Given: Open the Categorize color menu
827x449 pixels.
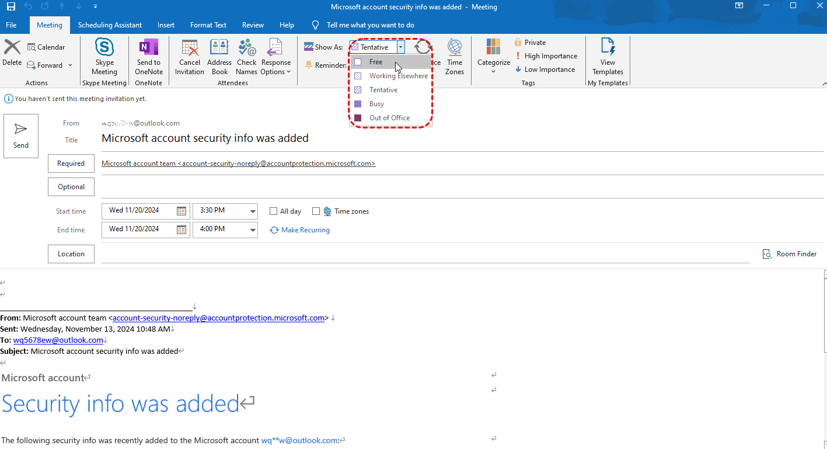Looking at the screenshot, I should 494,57.
